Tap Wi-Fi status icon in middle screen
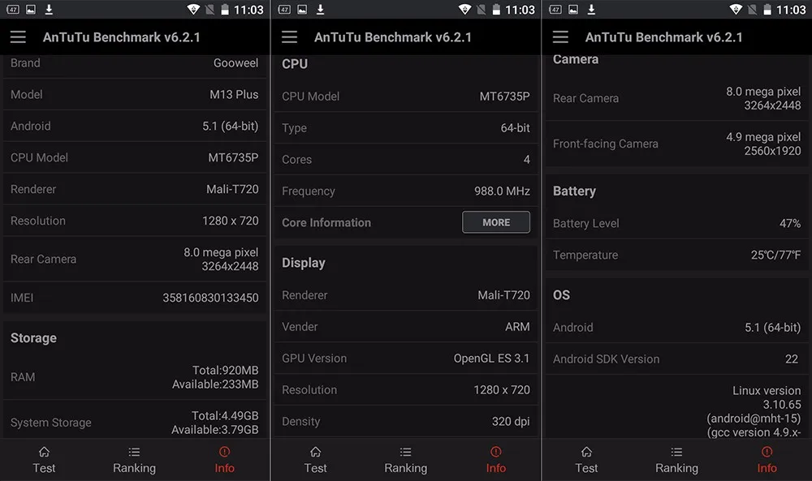Screen dimensions: 812x481 coord(464,9)
